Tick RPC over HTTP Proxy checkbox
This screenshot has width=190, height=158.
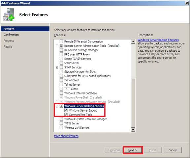(61, 54)
